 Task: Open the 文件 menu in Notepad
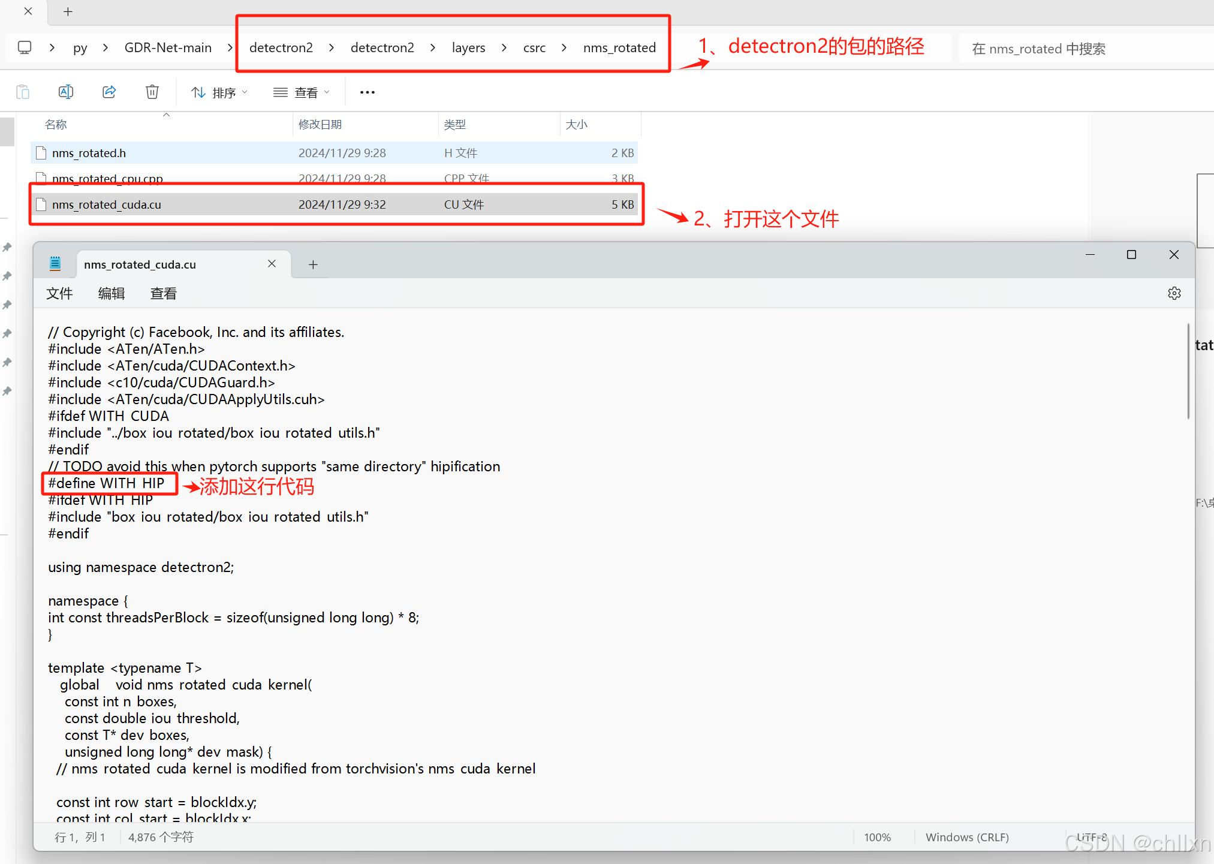59,293
